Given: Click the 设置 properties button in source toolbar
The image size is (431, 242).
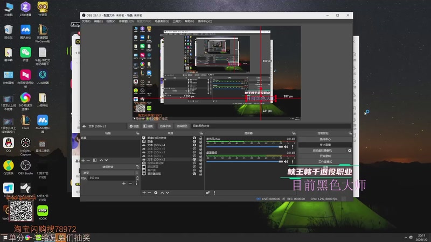Looking at the screenshot, I should pos(134,126).
